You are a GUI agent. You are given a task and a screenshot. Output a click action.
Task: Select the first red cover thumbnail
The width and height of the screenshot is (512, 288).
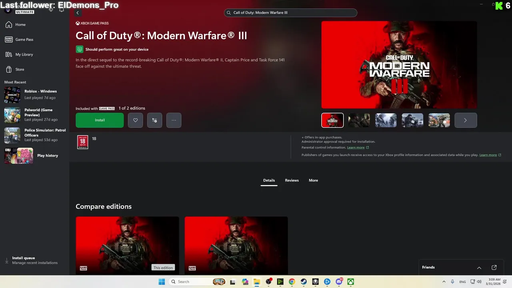coord(332,120)
